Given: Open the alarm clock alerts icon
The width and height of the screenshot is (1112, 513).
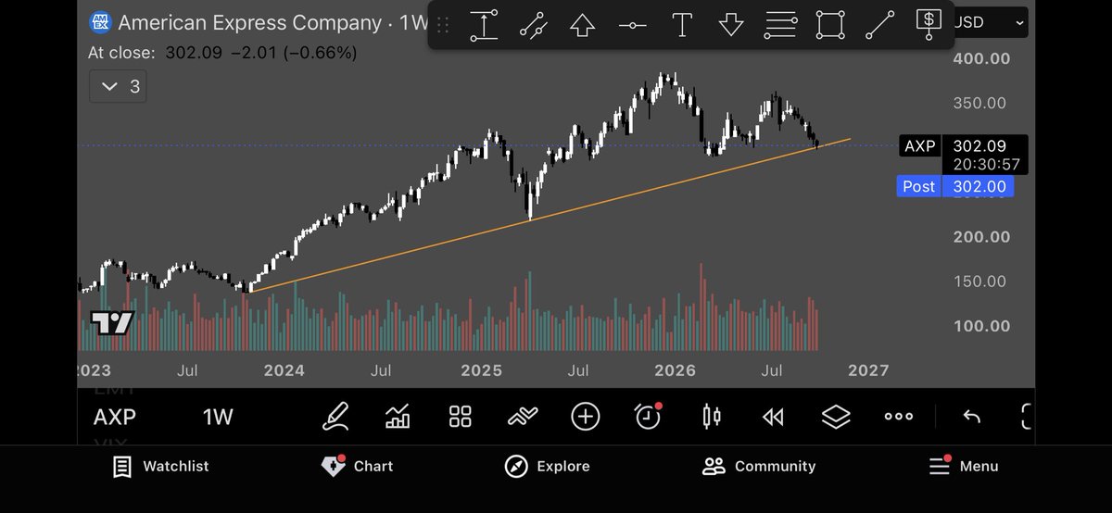Looking at the screenshot, I should tap(648, 417).
